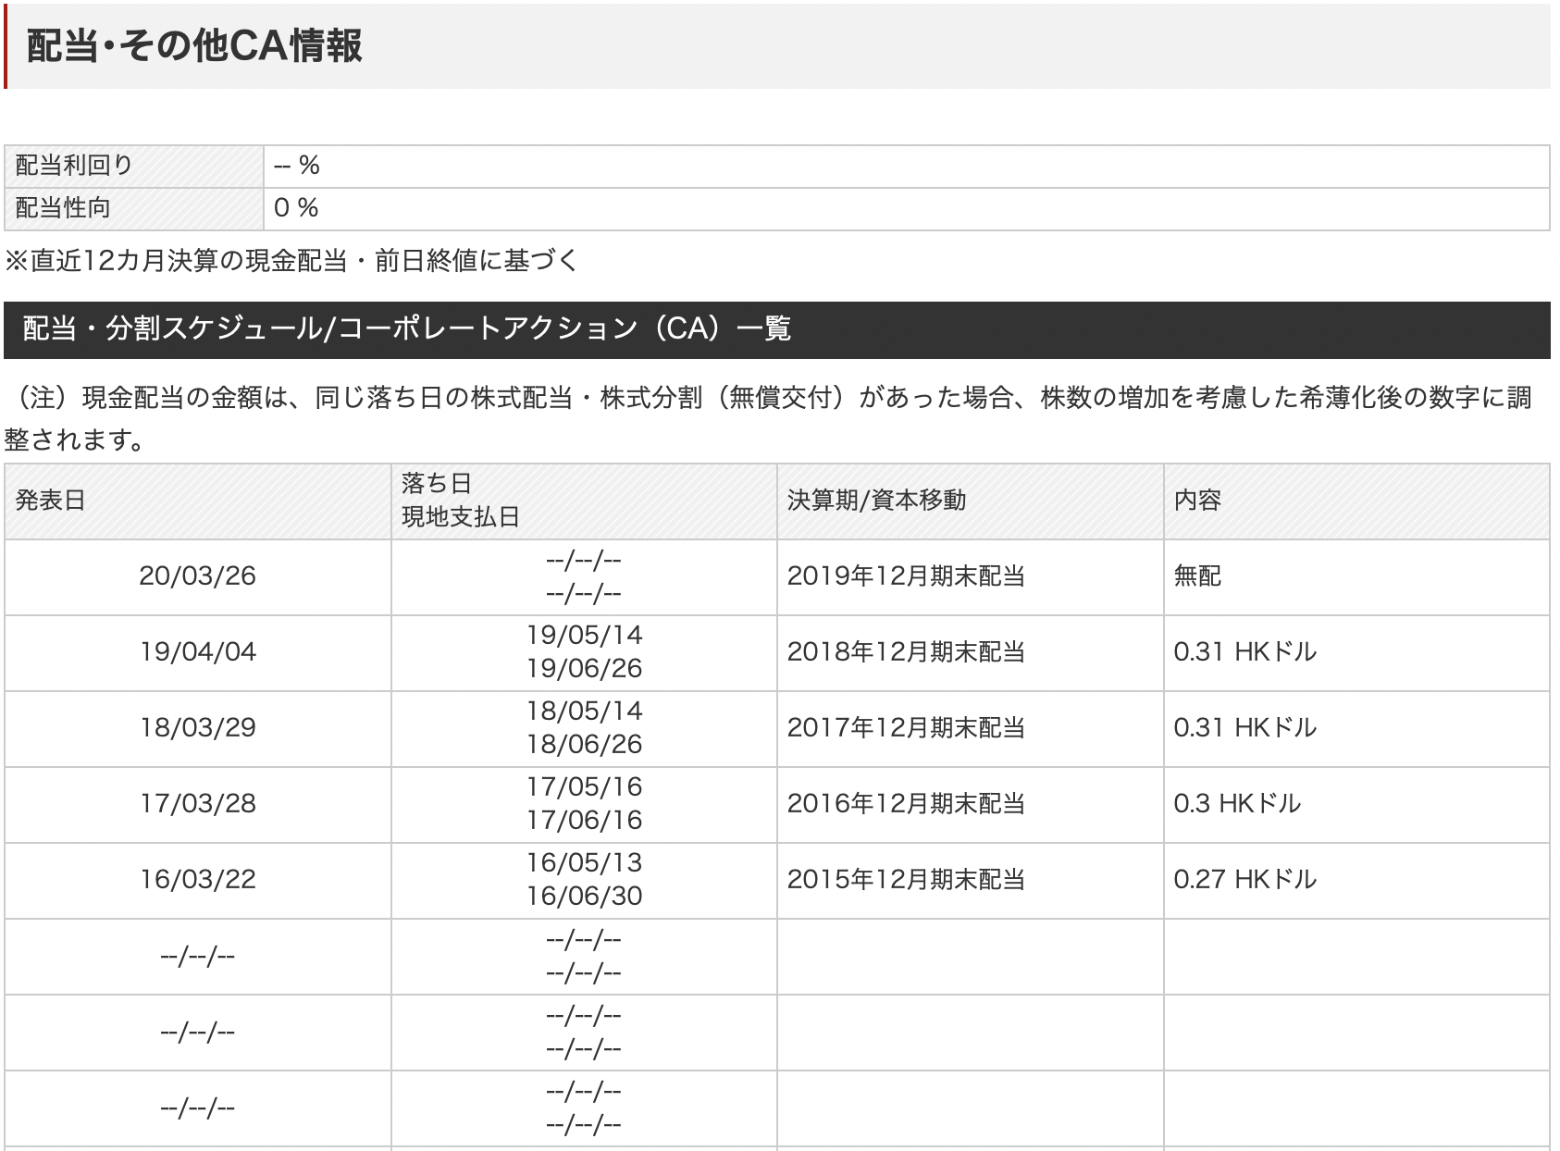Select the 落ち日 現地支払日 column header
The image size is (1560, 1151).
584,501
